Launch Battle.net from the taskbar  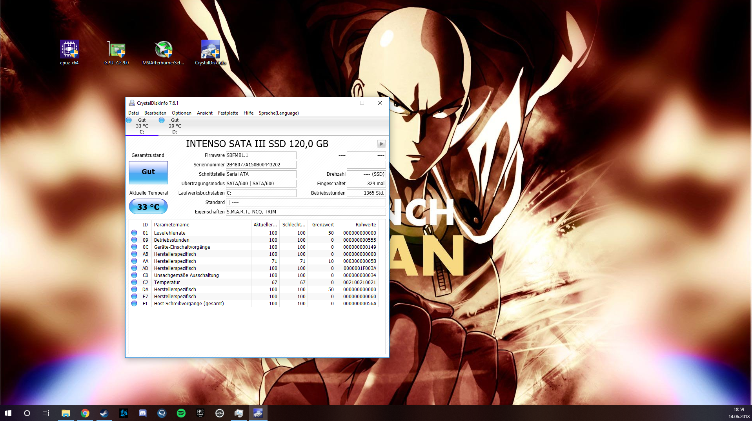pos(124,413)
